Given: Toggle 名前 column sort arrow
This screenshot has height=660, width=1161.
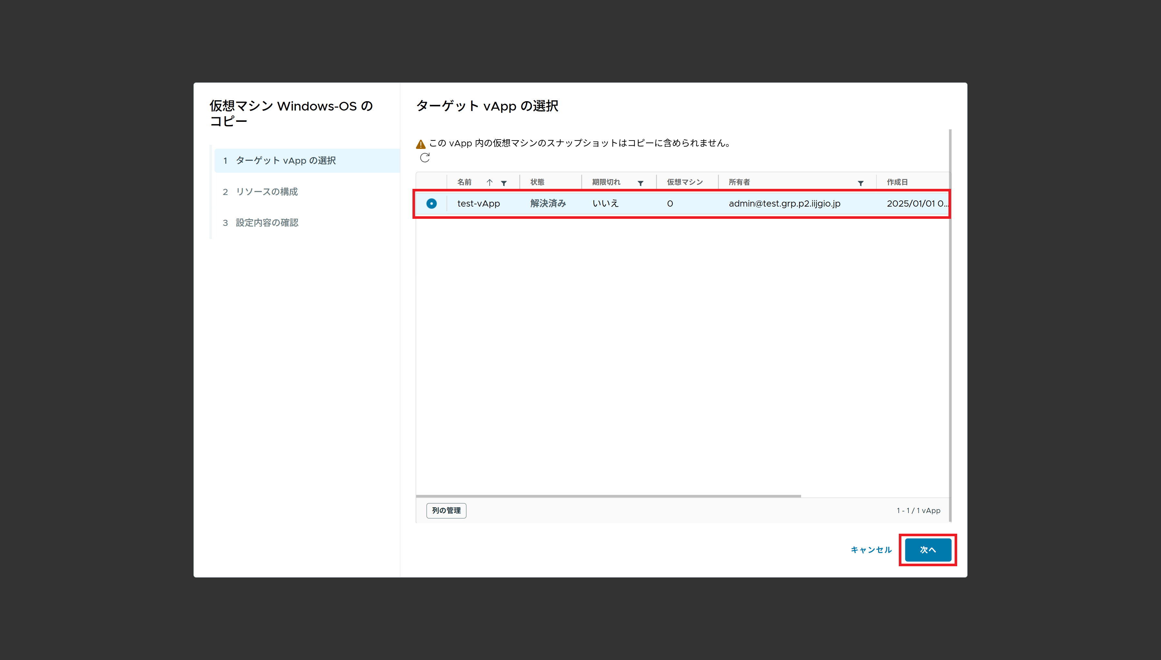Looking at the screenshot, I should pos(489,182).
